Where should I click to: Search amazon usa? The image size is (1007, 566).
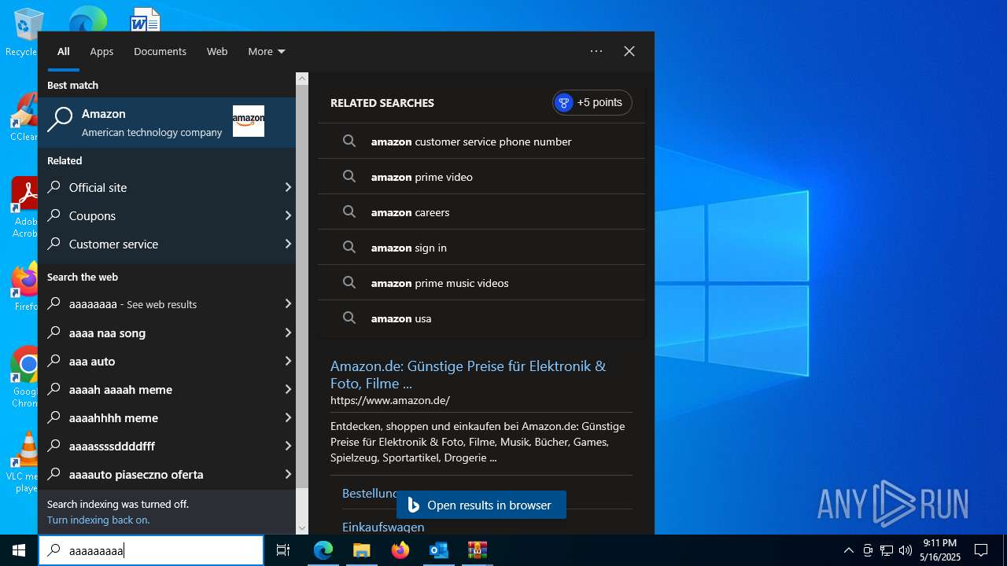[481, 318]
